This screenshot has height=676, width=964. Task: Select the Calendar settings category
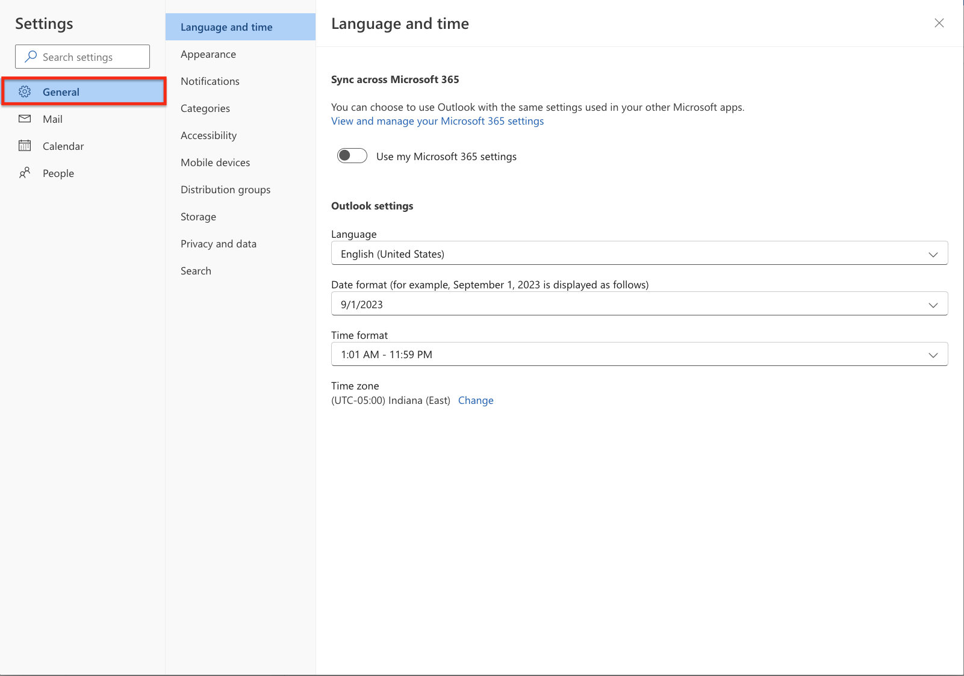tap(84, 146)
